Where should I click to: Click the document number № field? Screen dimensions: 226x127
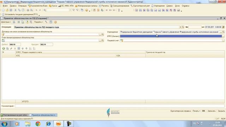pyautogui.click(x=195, y=27)
